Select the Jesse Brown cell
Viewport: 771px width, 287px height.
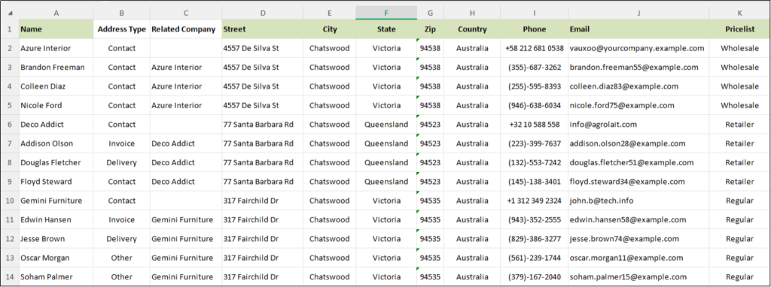coord(56,239)
